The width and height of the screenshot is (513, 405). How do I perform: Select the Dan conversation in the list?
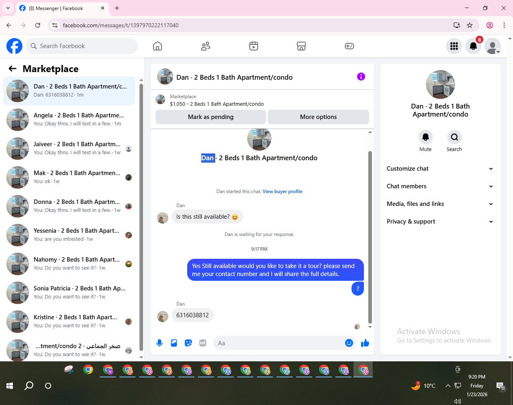[x=69, y=91]
